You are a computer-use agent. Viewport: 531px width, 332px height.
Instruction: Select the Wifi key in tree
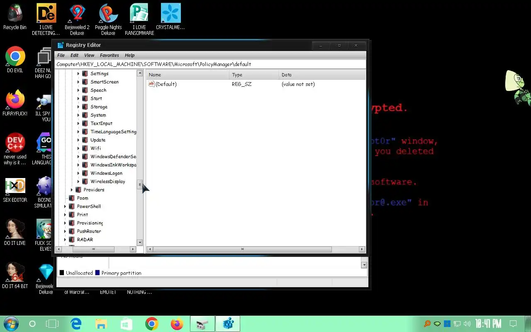point(95,148)
